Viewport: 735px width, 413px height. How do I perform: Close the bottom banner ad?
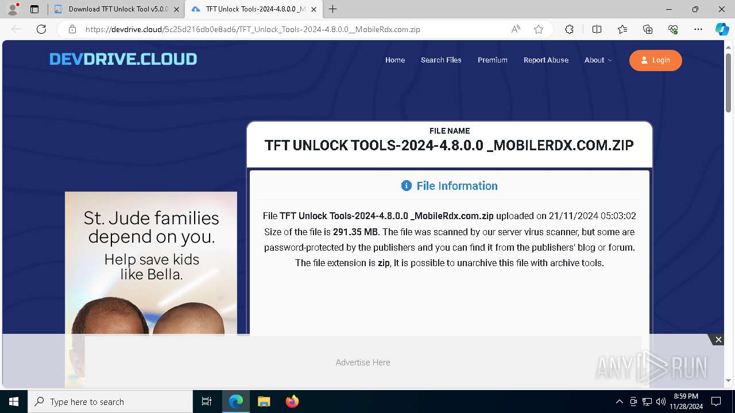(718, 340)
